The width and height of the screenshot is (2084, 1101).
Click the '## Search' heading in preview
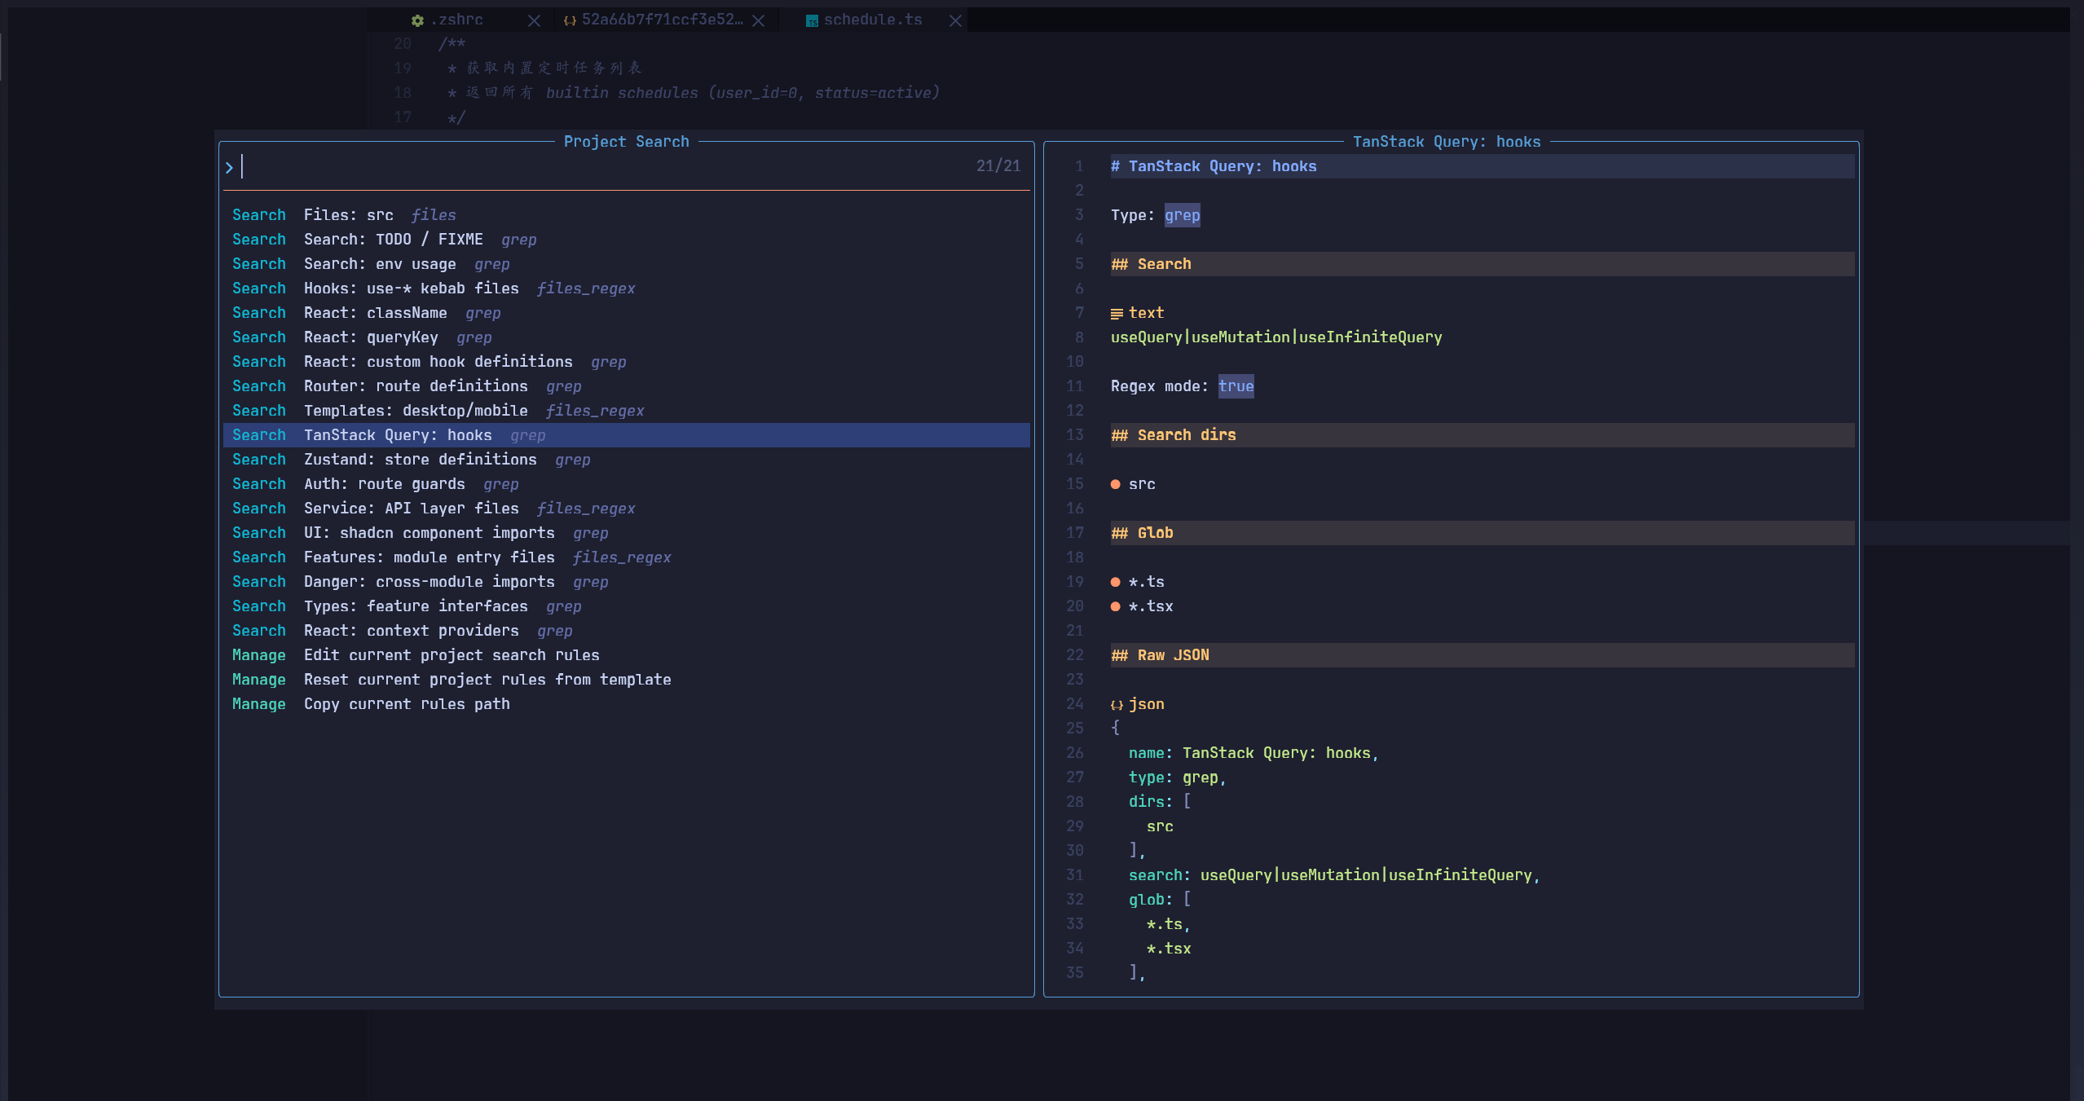(1151, 264)
